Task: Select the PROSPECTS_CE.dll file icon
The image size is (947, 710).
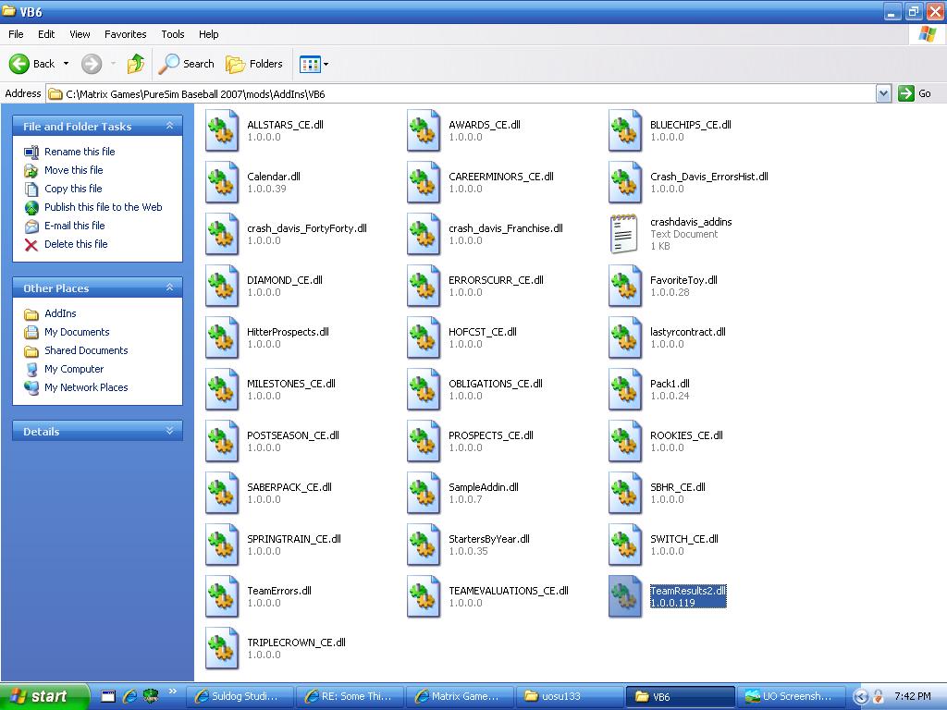Action: [424, 442]
